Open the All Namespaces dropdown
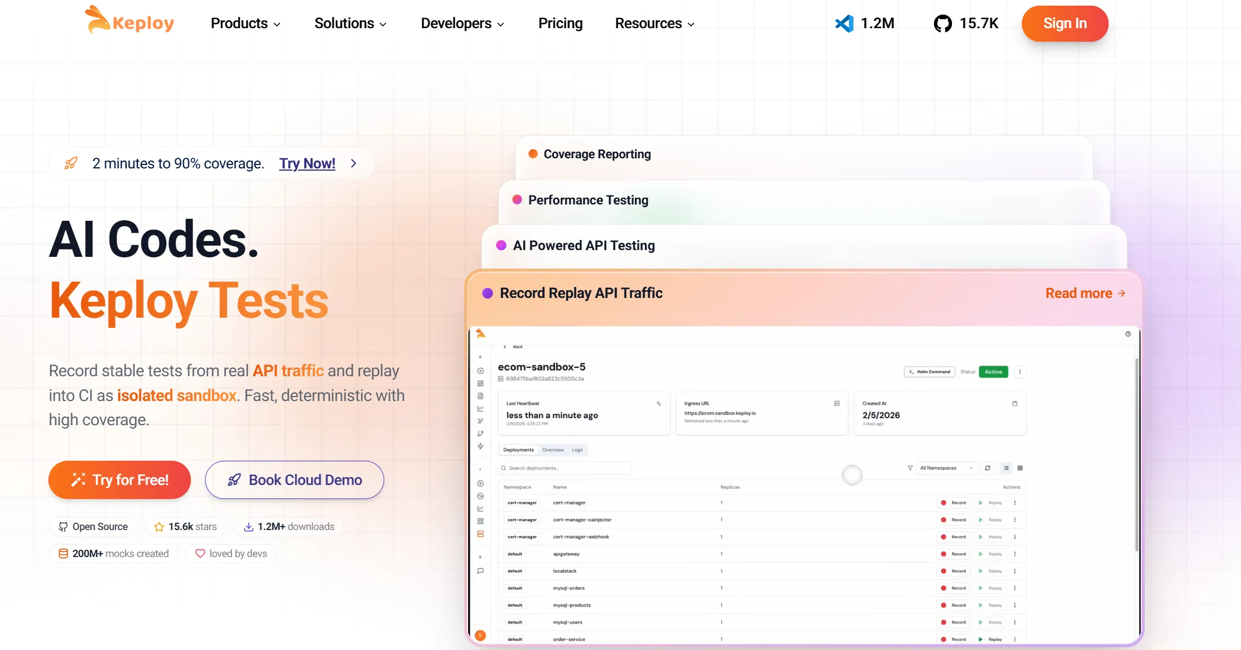 tap(946, 468)
